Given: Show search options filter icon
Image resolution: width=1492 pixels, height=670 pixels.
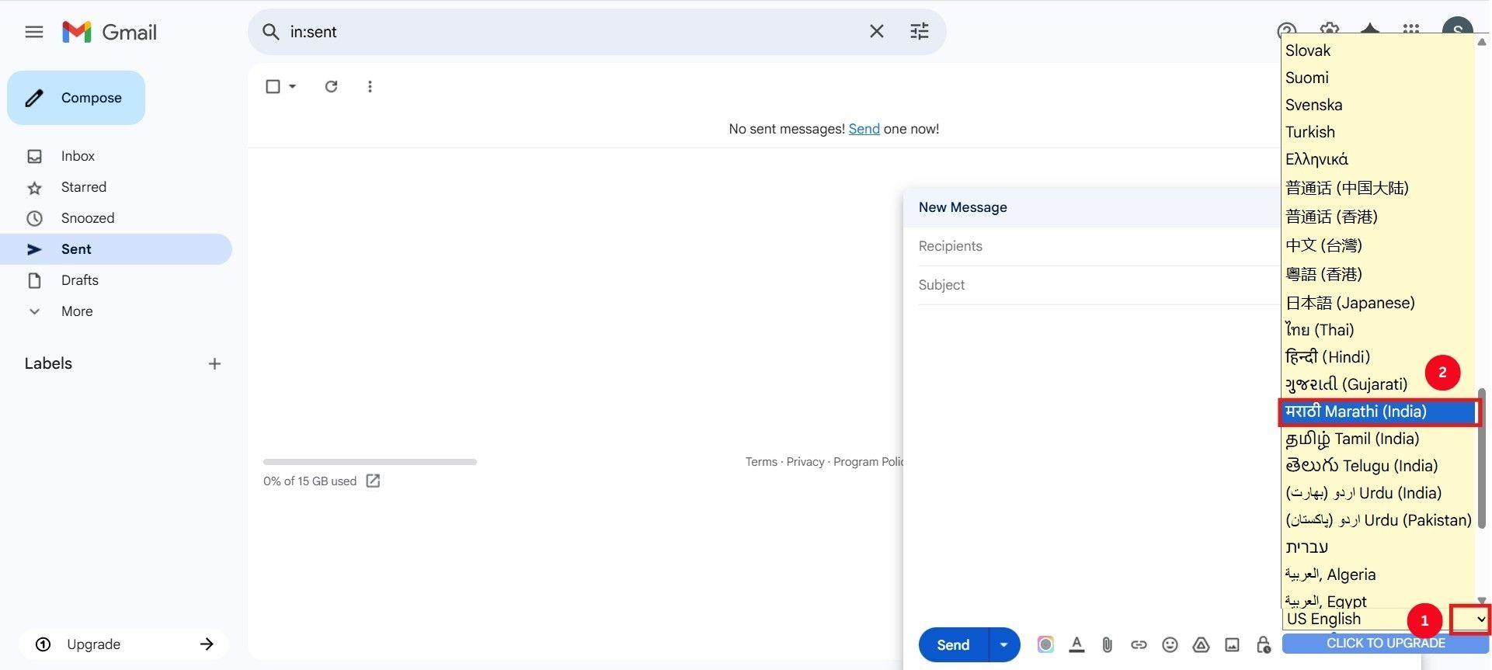Looking at the screenshot, I should 920,32.
